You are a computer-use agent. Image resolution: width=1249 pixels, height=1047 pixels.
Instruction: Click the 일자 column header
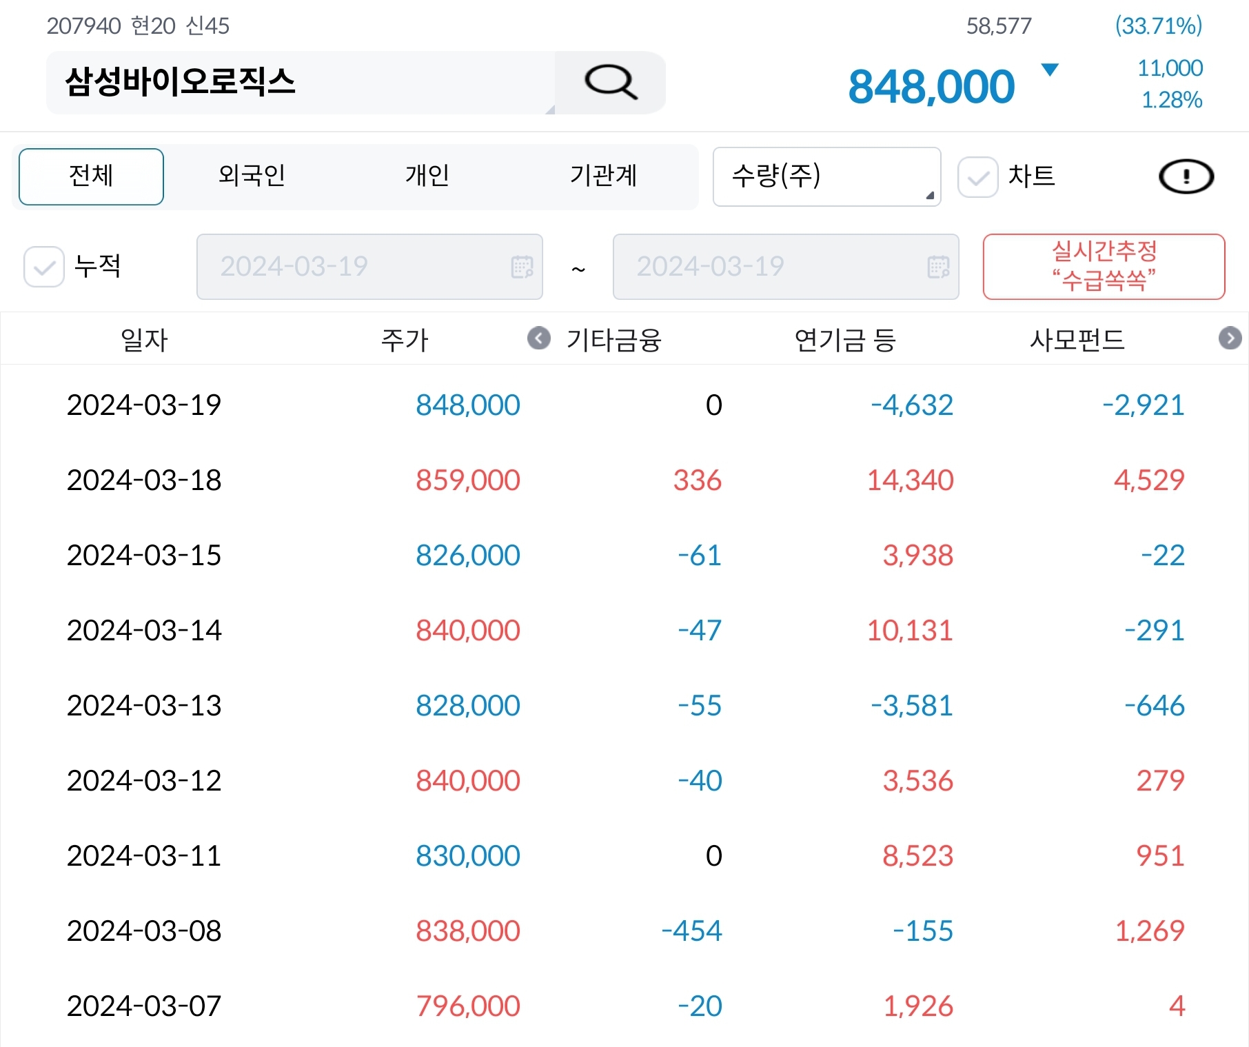pyautogui.click(x=144, y=340)
